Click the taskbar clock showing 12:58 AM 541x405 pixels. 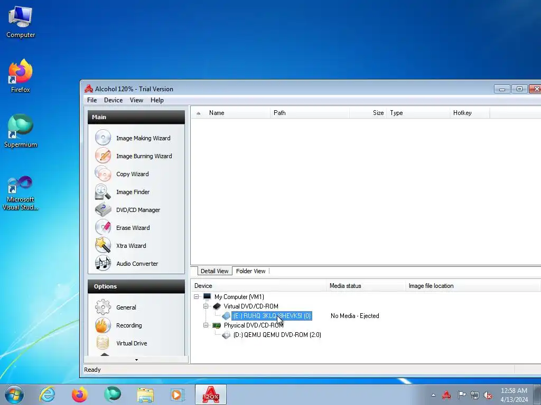(x=514, y=395)
